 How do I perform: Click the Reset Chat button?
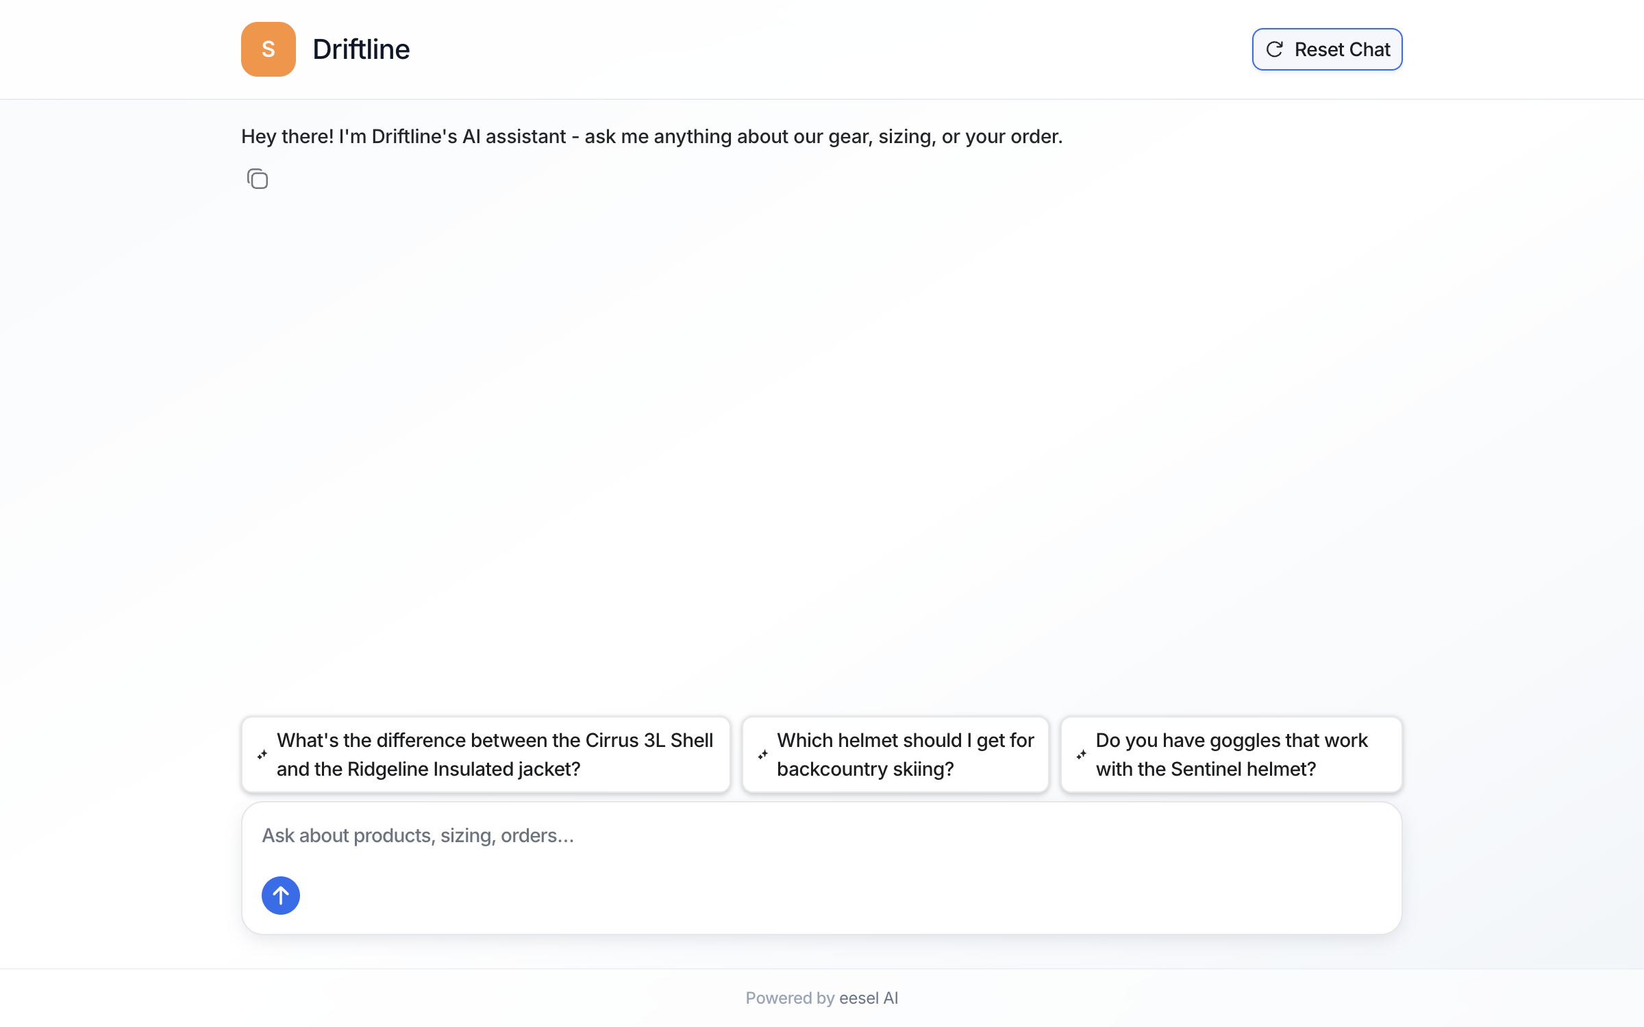1327,49
